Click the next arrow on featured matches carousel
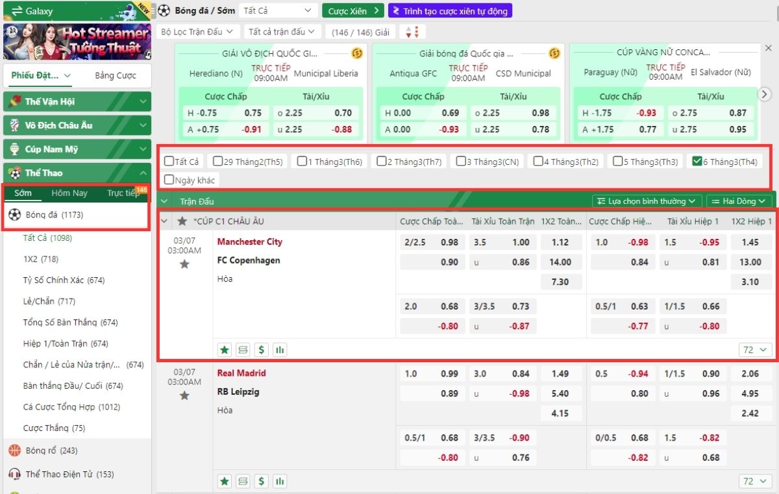 pos(765,94)
